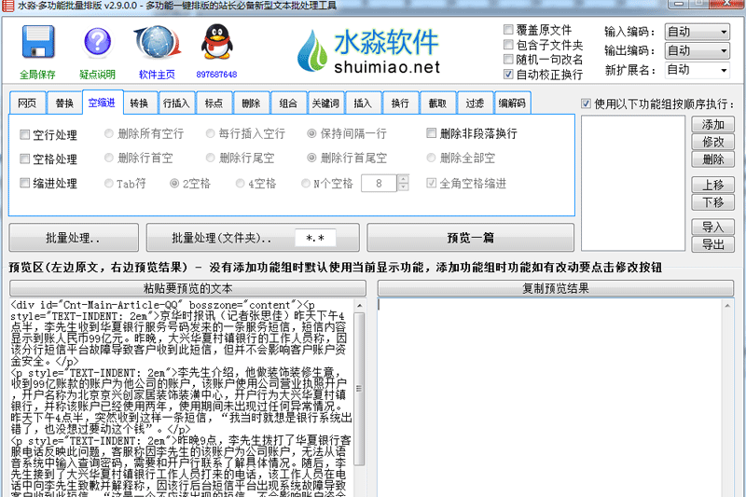Click the 上移 button
Viewport: 746px width, 497px height.
712,185
